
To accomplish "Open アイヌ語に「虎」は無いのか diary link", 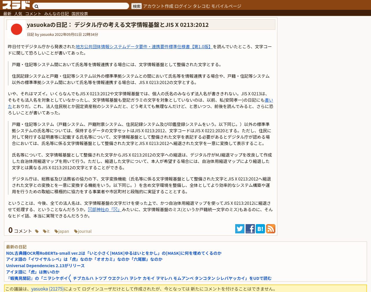I will (x=33, y=272).
